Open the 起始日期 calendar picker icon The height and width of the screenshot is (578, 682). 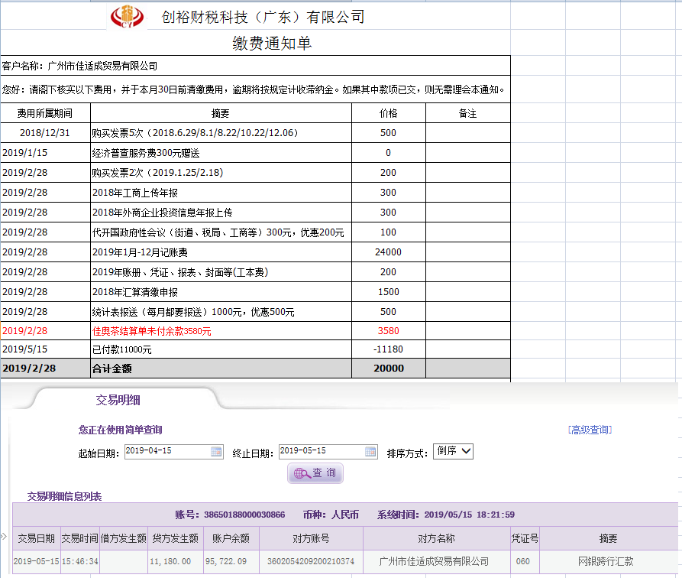[216, 452]
